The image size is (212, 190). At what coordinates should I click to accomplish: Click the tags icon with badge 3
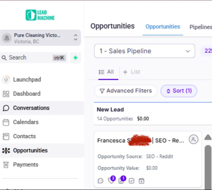pos(112,180)
